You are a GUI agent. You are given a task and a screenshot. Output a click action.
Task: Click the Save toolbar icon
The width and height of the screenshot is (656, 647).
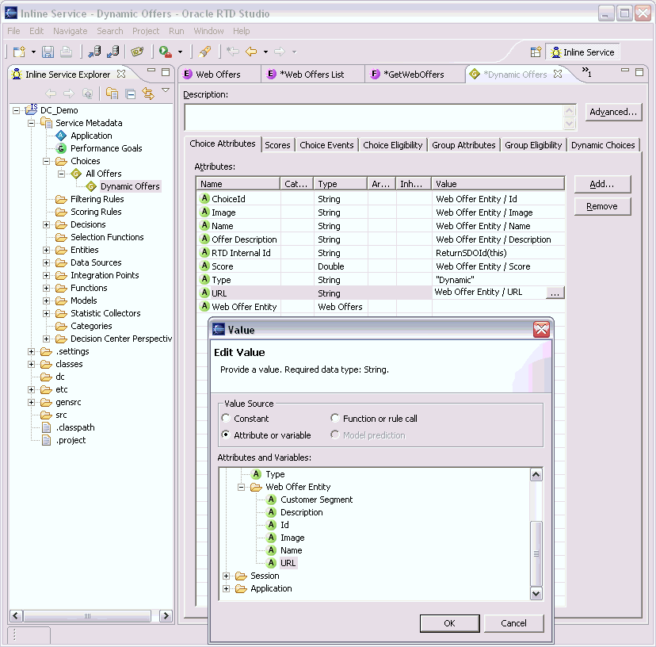(48, 52)
